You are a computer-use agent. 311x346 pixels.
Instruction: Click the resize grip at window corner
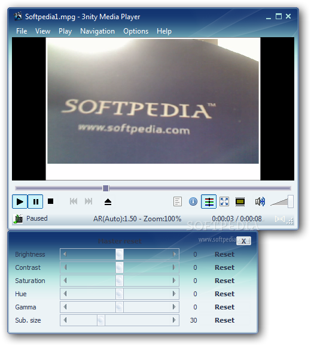pyautogui.click(x=291, y=221)
